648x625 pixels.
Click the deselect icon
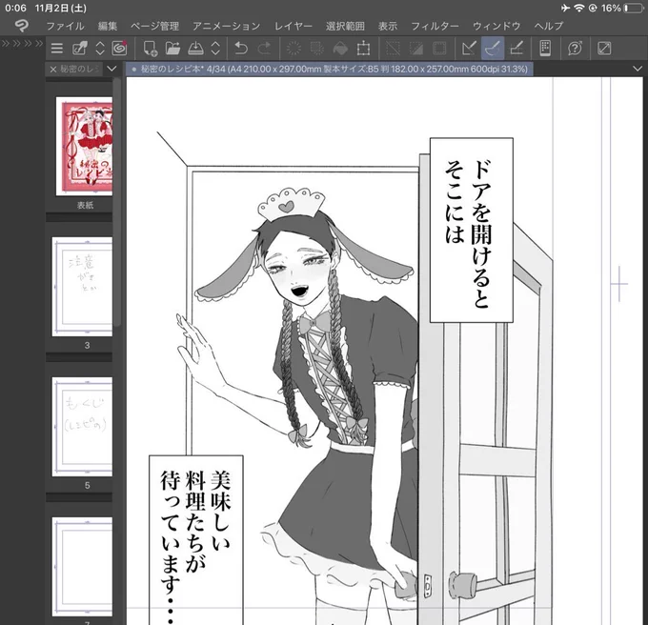pyautogui.click(x=393, y=49)
